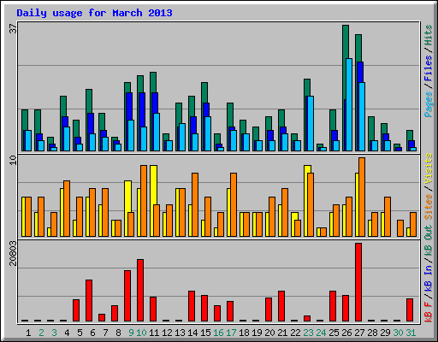The height and width of the screenshot is (342, 438).
Task: Click day label '25' on the x-axis
Action: (334, 333)
